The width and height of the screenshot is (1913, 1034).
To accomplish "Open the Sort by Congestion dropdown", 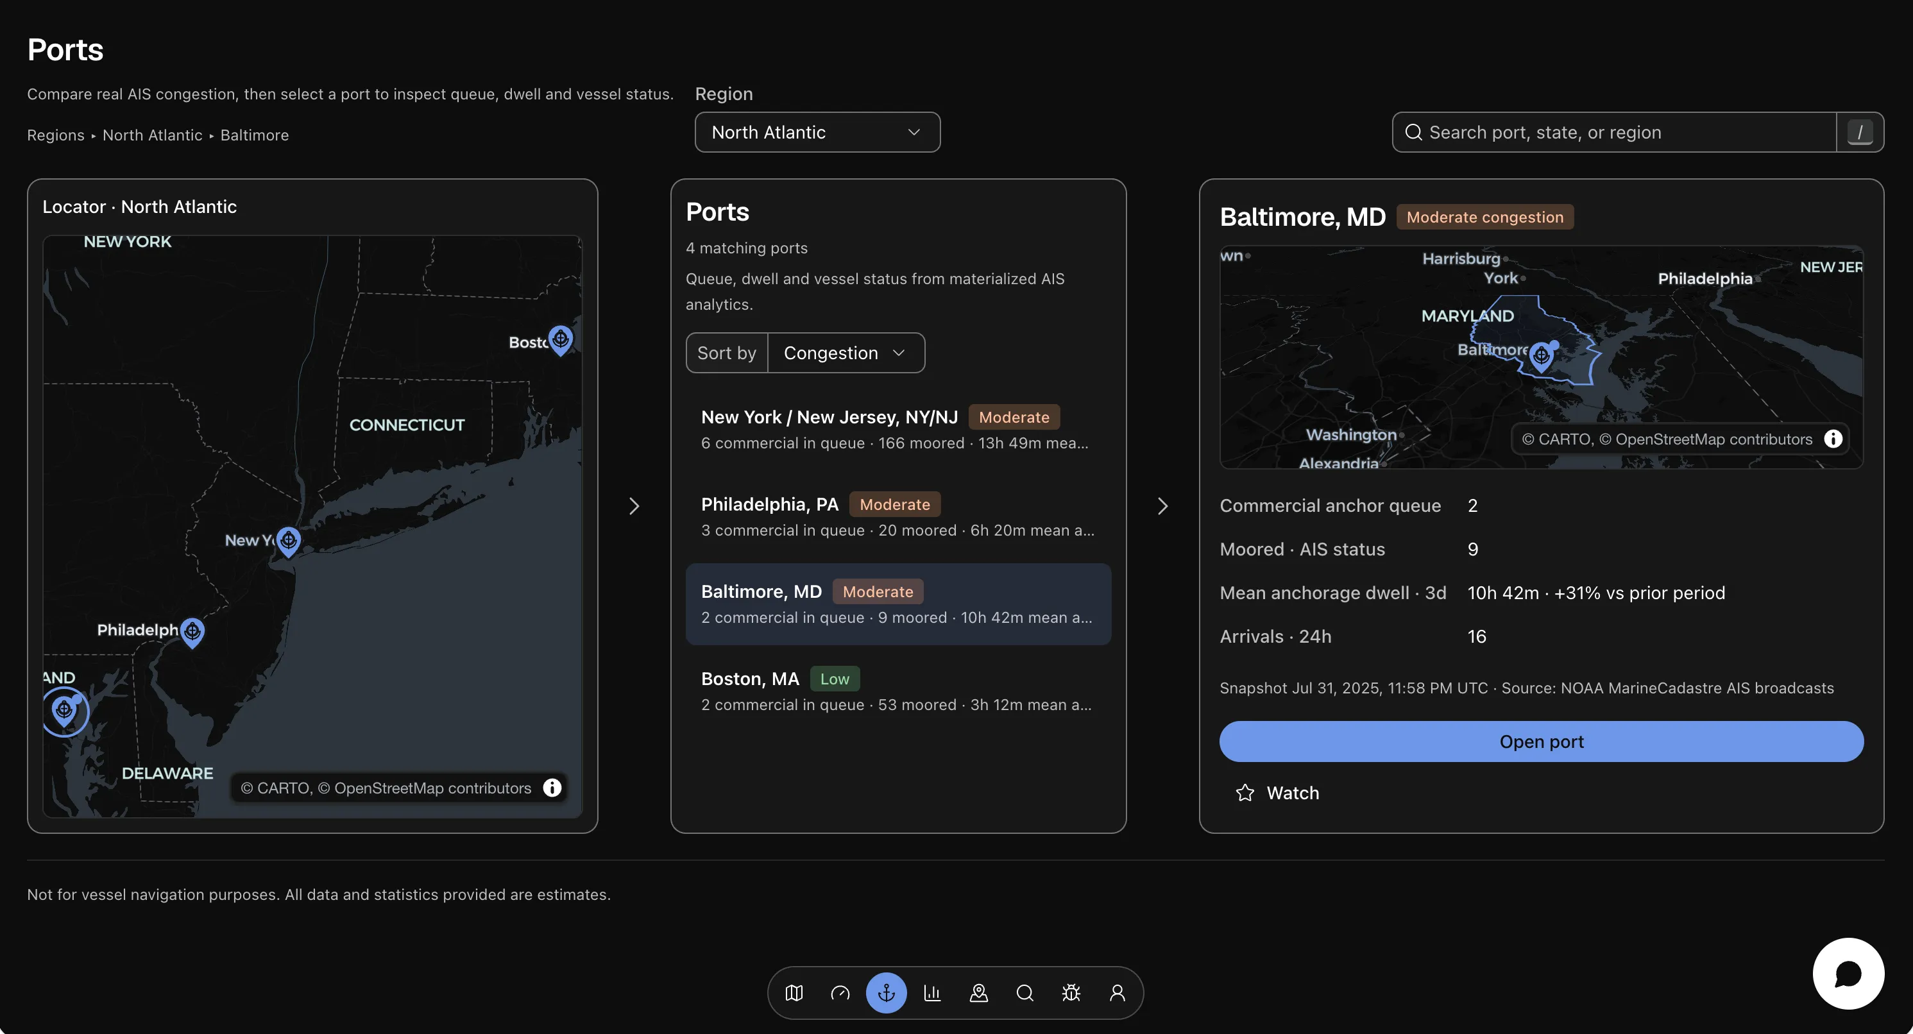I will [846, 353].
